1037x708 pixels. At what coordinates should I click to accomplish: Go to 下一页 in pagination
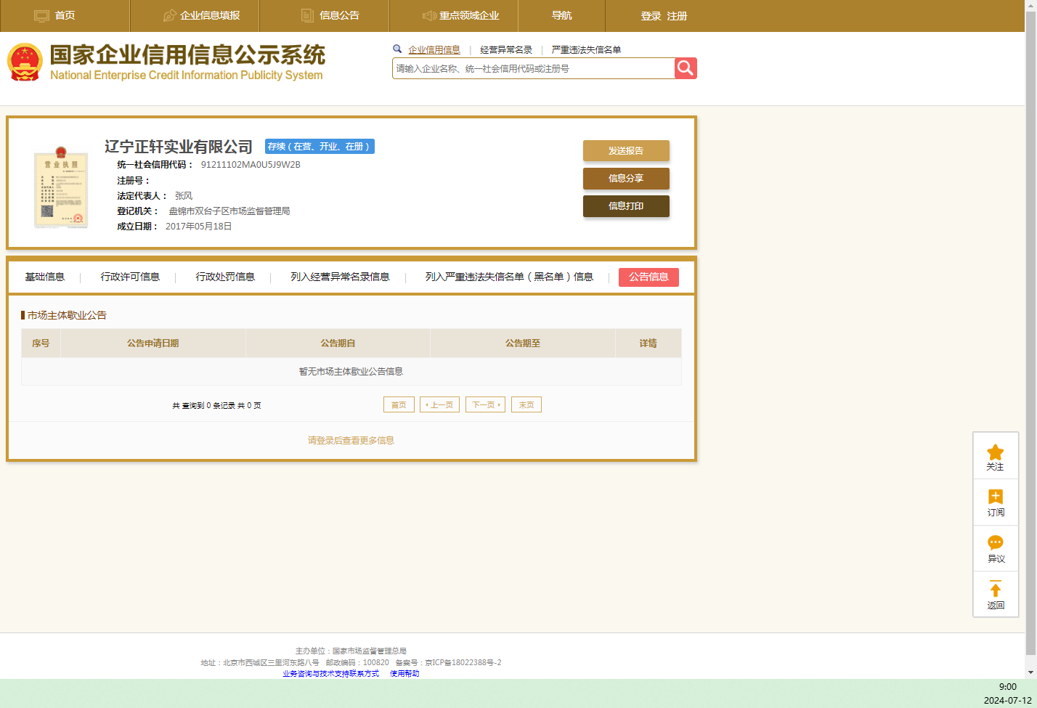(x=485, y=404)
